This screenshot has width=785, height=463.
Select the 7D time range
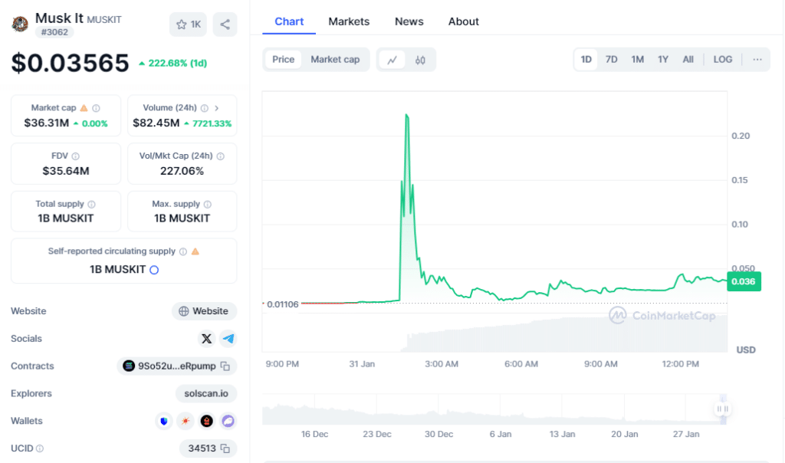coord(611,60)
